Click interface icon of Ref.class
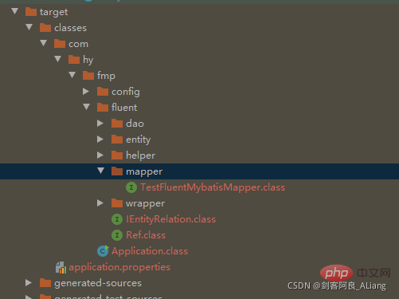Viewport: 399px width, 299px height. [x=117, y=235]
